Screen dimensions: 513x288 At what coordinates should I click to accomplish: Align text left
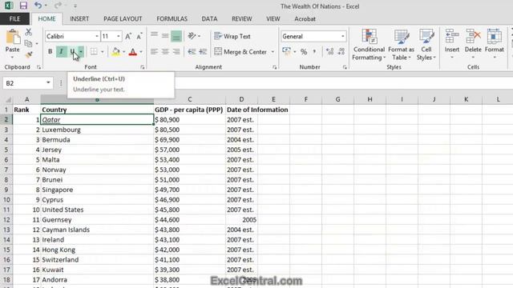click(x=154, y=51)
